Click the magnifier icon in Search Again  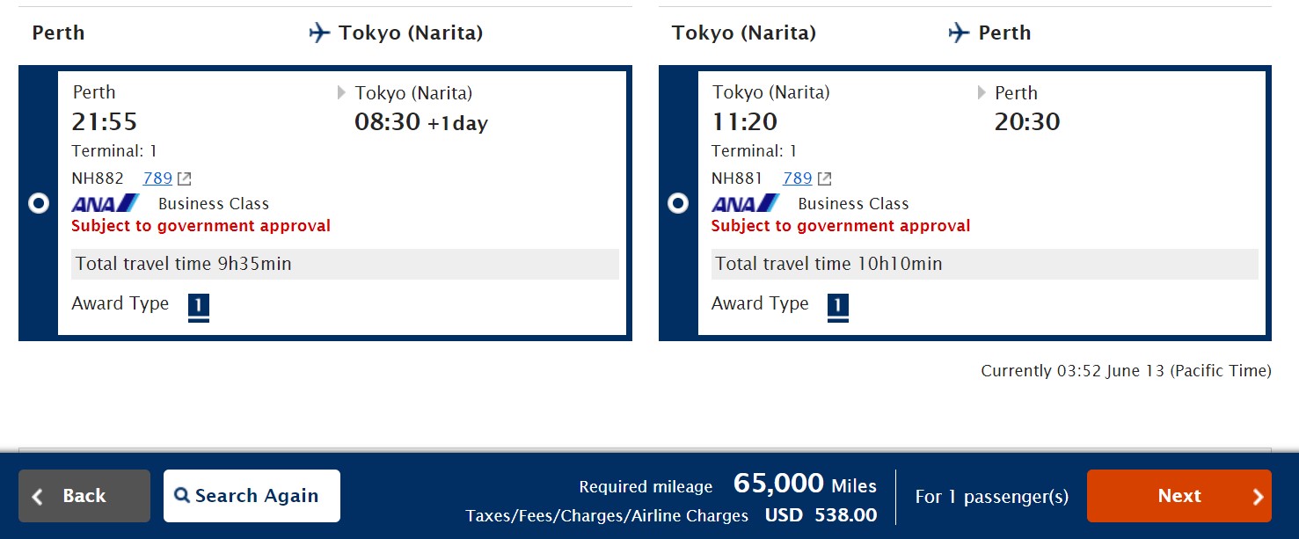tap(182, 496)
